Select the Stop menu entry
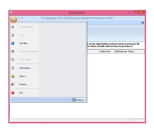154x130 pixels. [21, 35]
